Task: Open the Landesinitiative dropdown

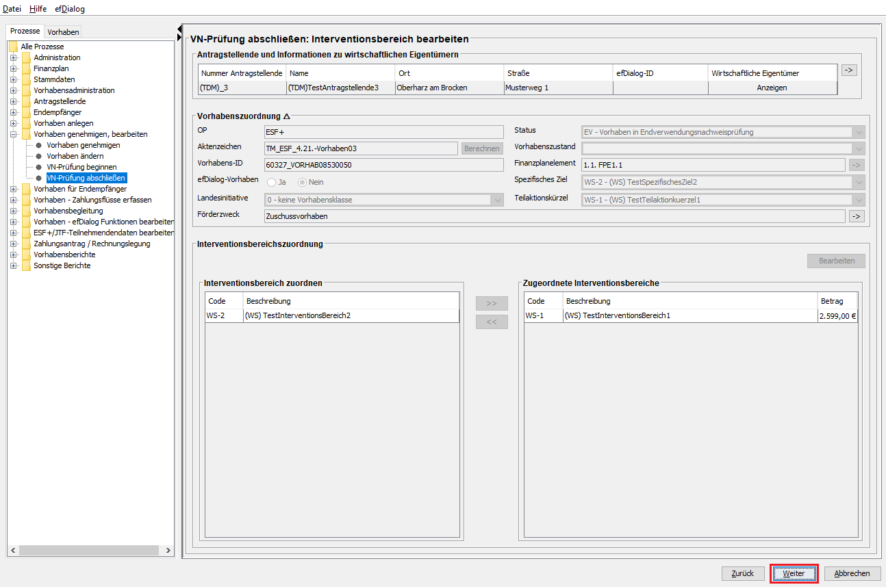Action: [x=498, y=200]
